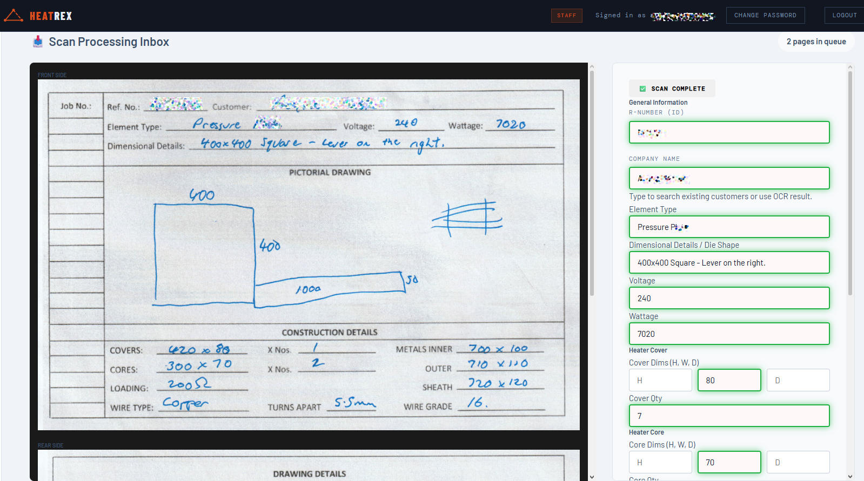
Task: Click the 'Heater Cover' section heading
Action: 648,350
